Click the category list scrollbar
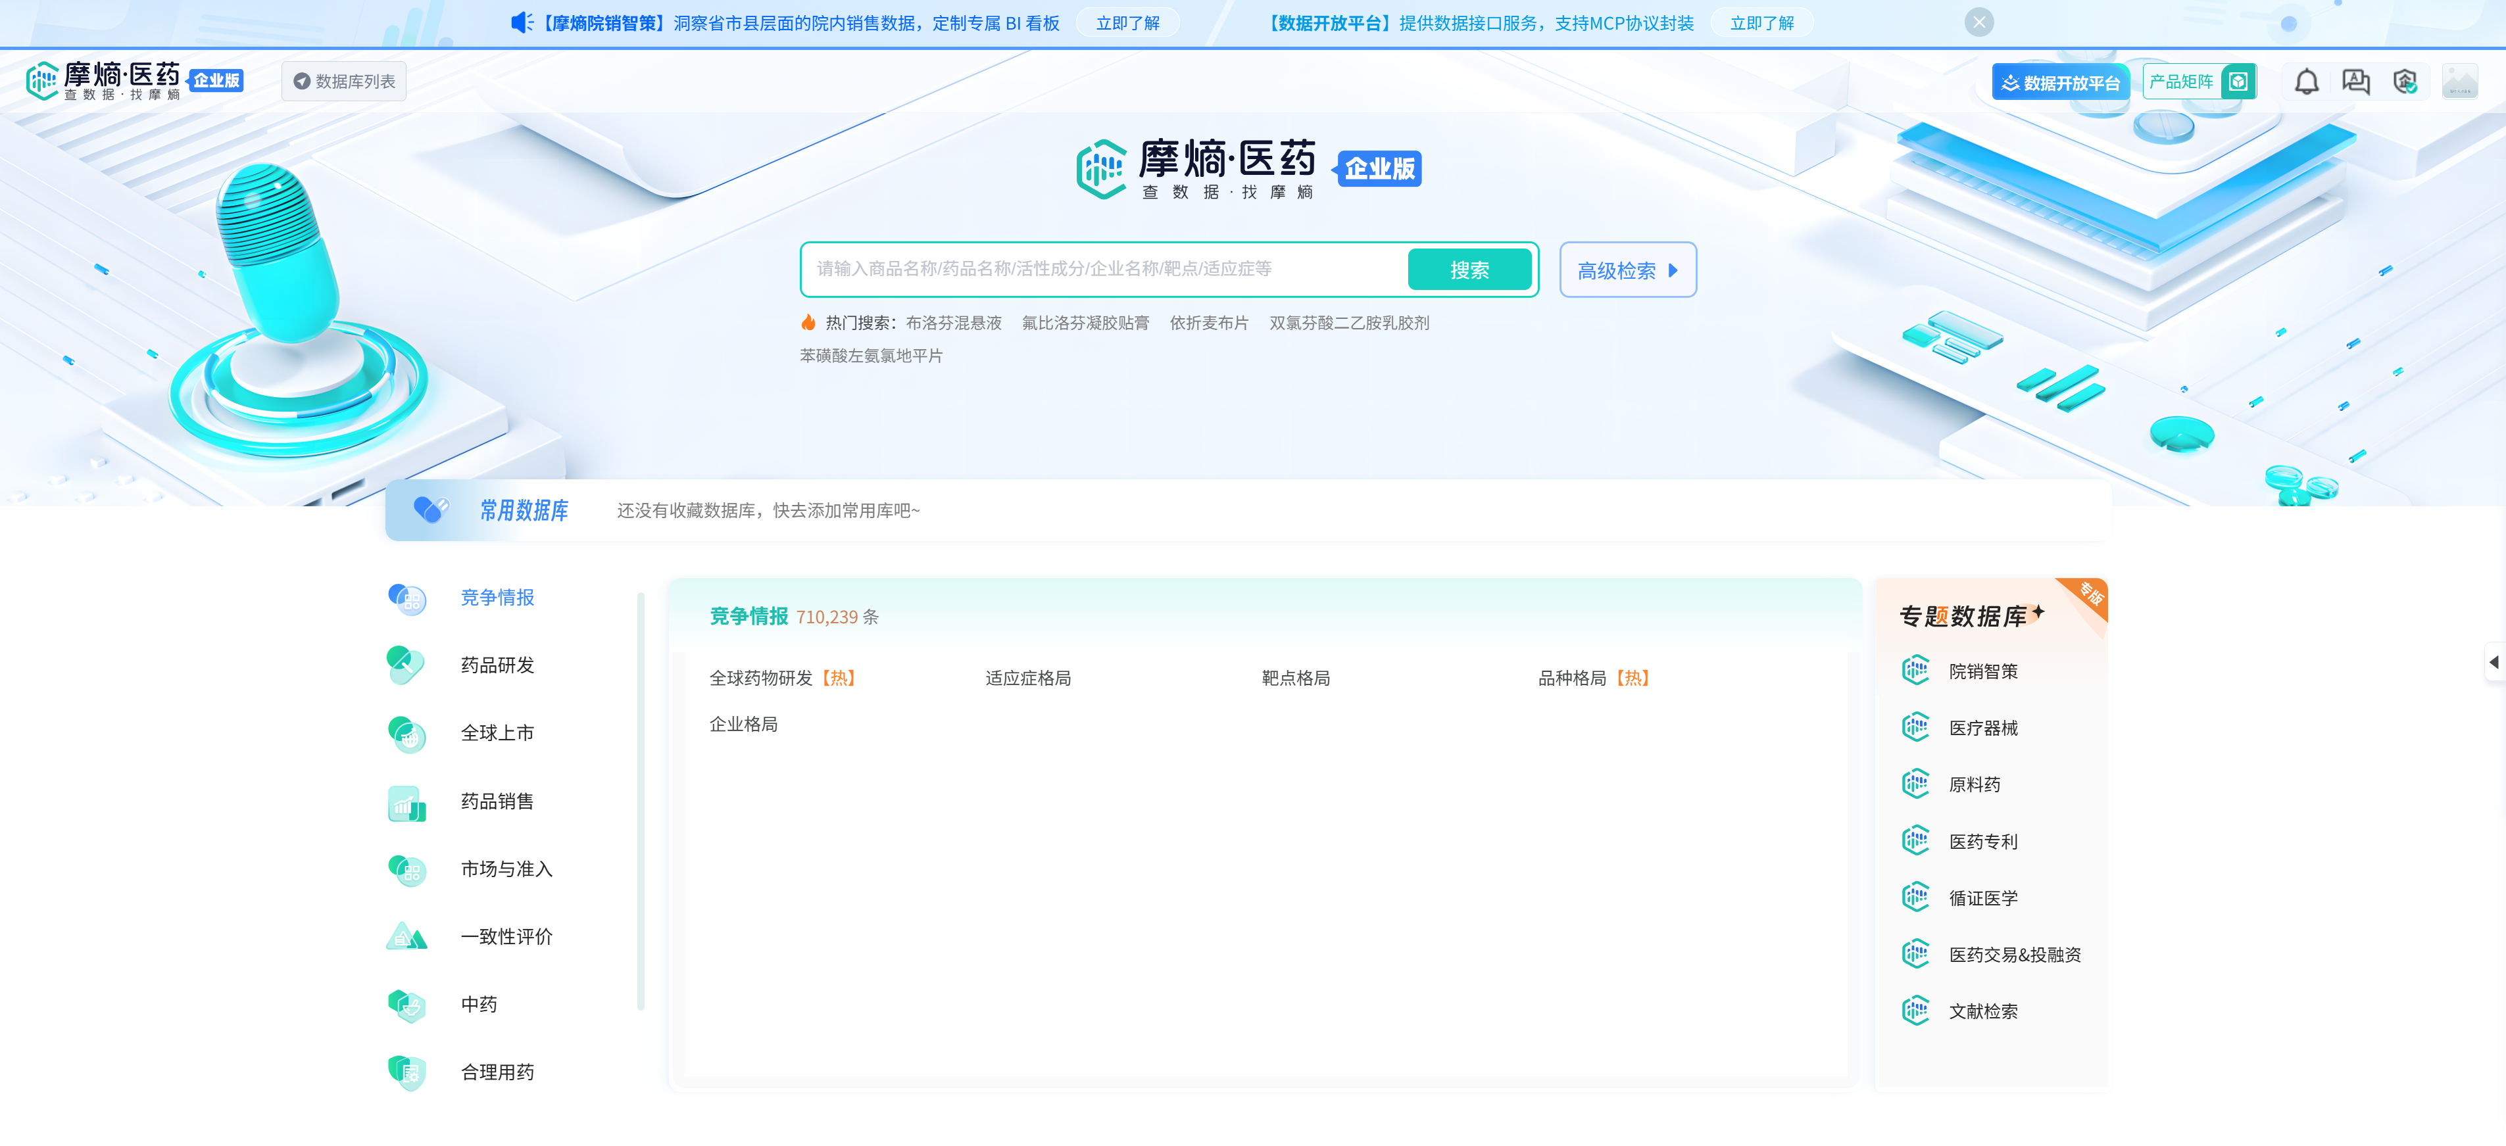 coord(640,803)
